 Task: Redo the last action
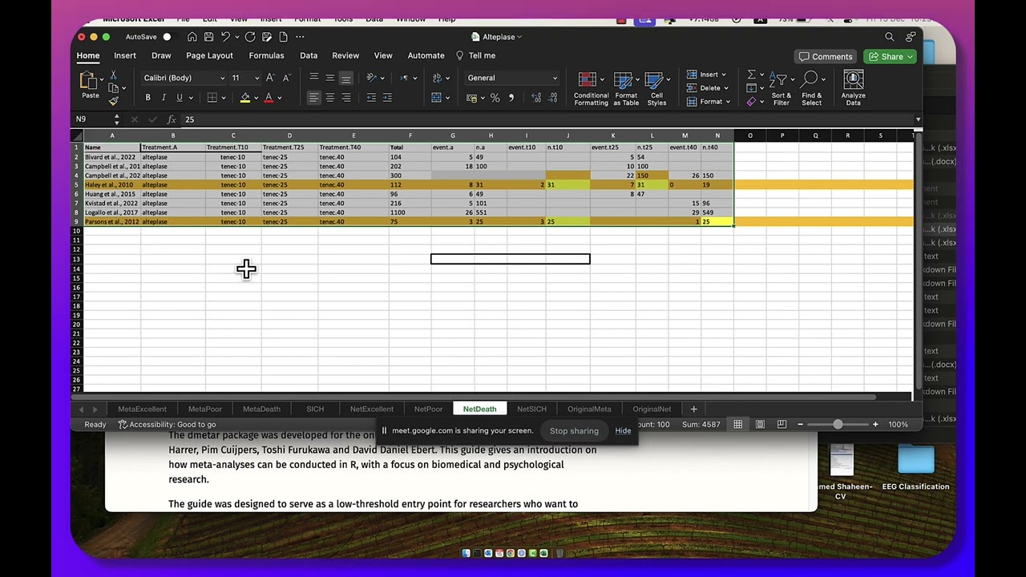tap(250, 37)
